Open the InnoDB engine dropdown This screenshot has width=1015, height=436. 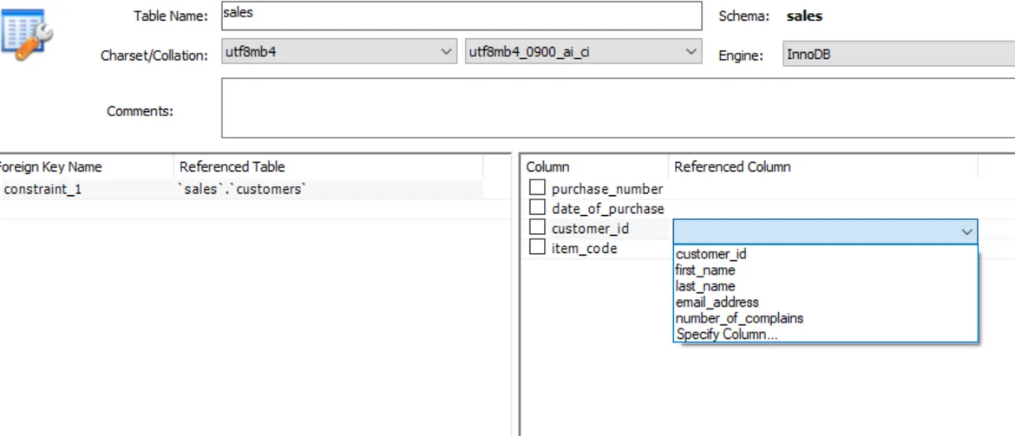[x=899, y=54]
